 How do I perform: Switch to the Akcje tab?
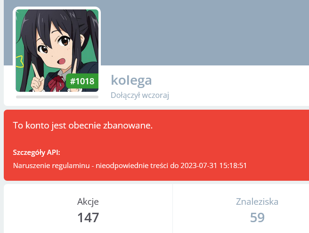[88, 210]
